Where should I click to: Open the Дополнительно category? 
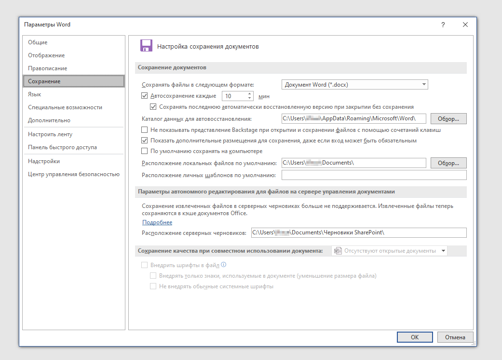(x=74, y=120)
